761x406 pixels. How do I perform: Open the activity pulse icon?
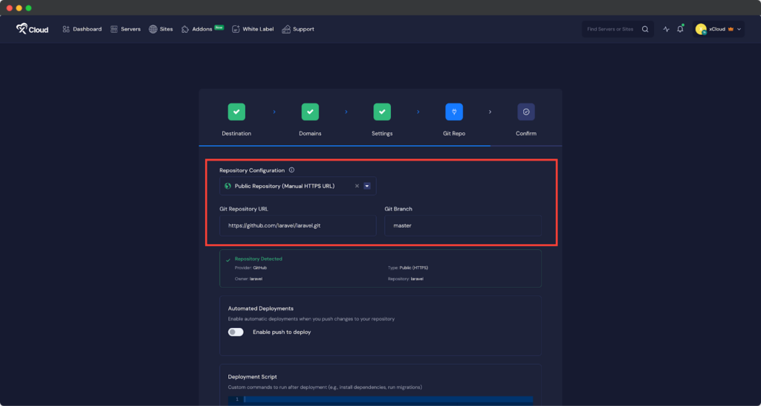point(667,29)
